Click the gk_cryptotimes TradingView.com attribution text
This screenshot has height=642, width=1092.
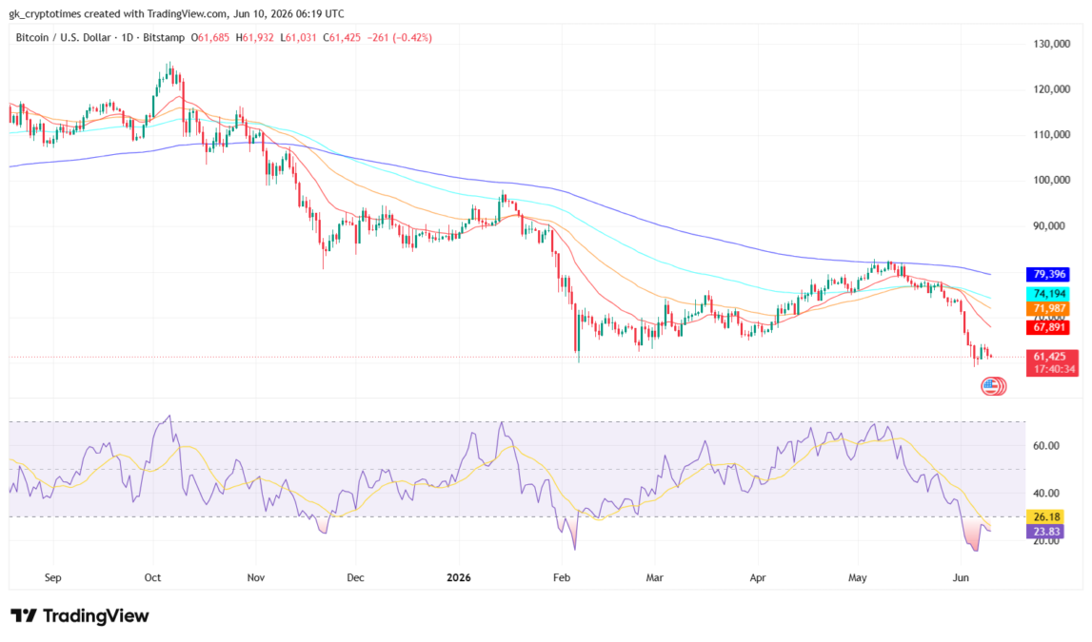176,13
